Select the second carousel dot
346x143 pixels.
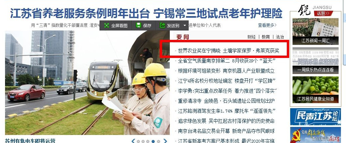coord(143,141)
